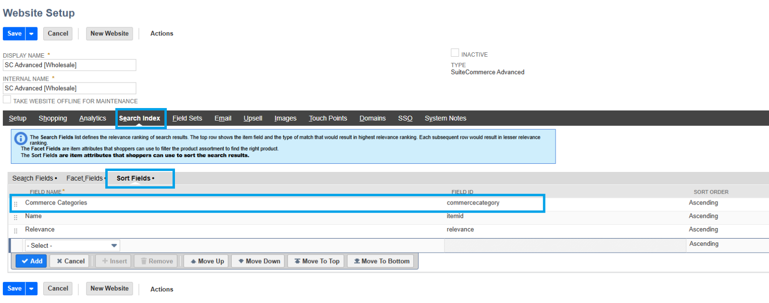The width and height of the screenshot is (769, 303).
Task: Click the Move Down button
Action: [259, 261]
